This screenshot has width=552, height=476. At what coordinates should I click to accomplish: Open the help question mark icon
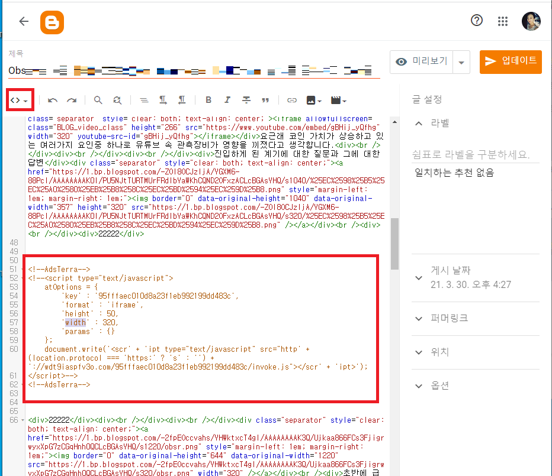tap(477, 20)
